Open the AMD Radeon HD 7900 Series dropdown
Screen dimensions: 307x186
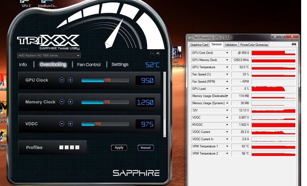(49, 55)
